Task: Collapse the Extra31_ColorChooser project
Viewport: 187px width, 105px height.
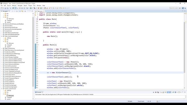Action: coord(2,89)
